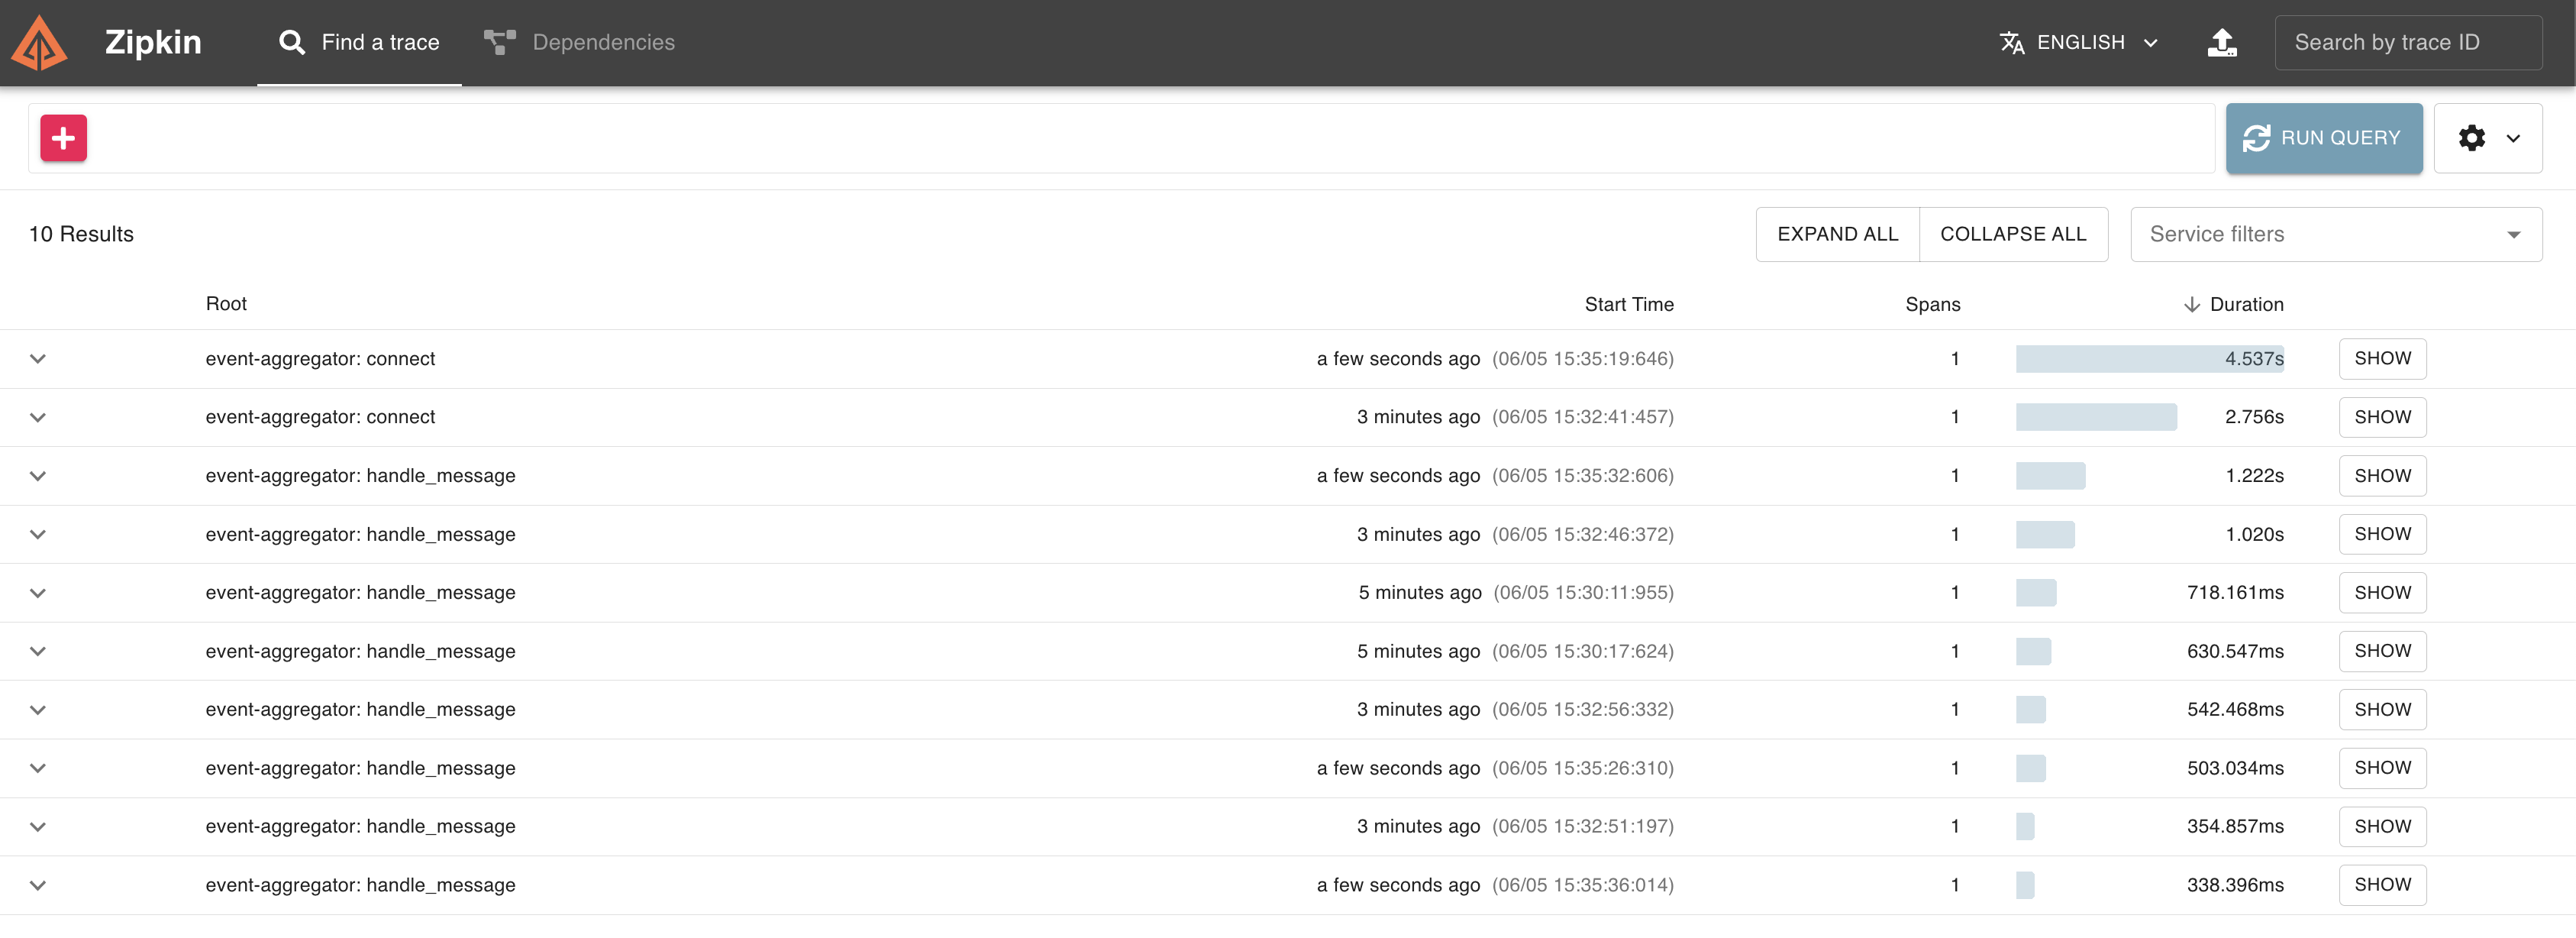Expand the last handle_message trace row

coord(37,884)
